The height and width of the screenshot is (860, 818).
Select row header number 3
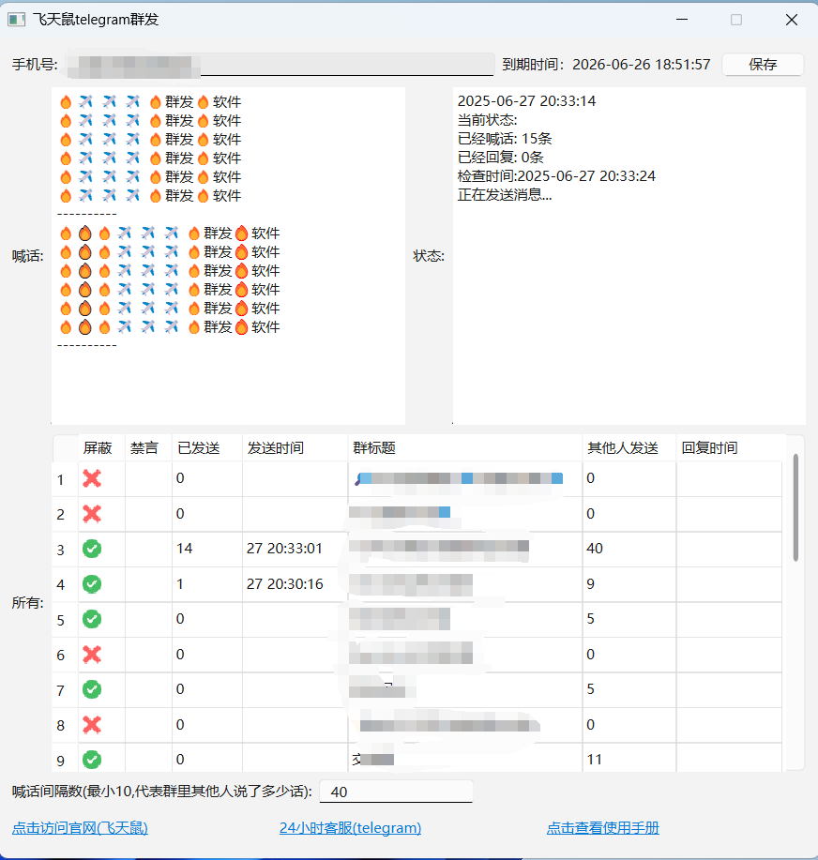(x=60, y=550)
